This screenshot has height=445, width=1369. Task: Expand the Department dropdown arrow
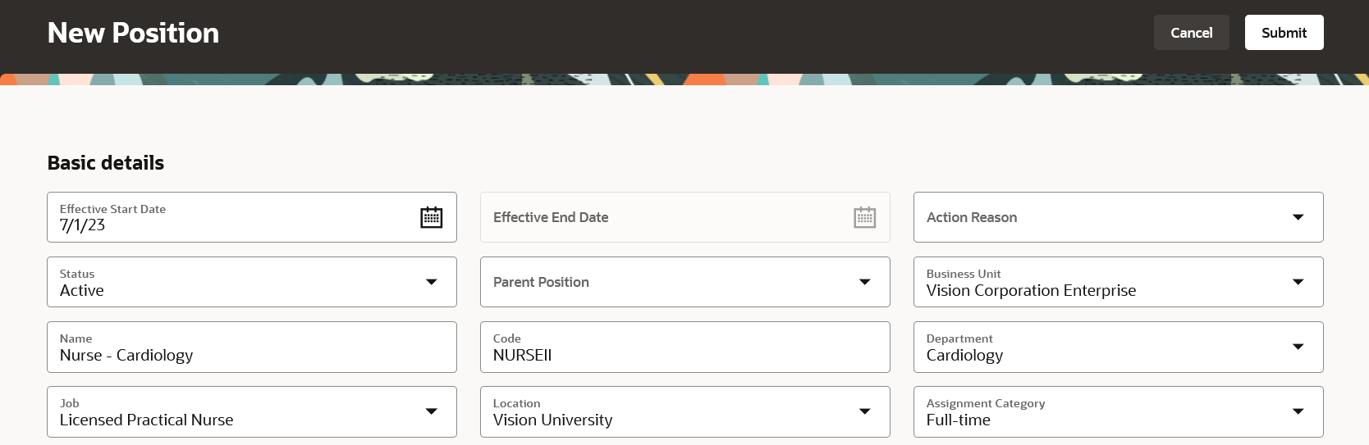[x=1298, y=347]
